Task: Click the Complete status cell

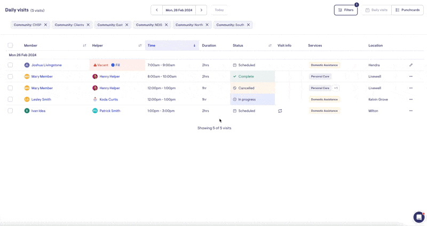Action: tap(252, 76)
